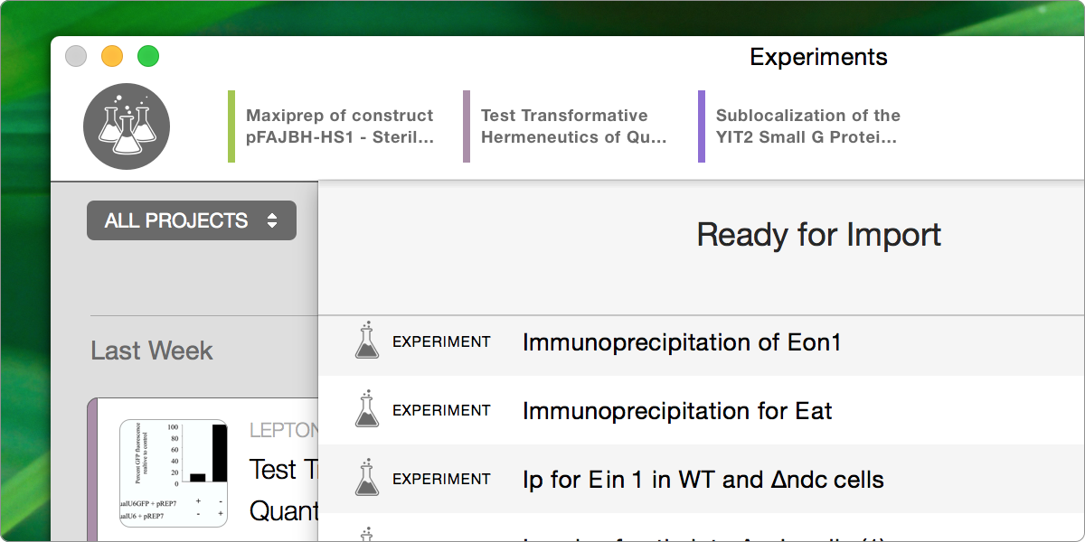Open 'Maxiprep of construct pFAJBH-HS1' experiment tab
The image size is (1085, 542).
(x=333, y=126)
